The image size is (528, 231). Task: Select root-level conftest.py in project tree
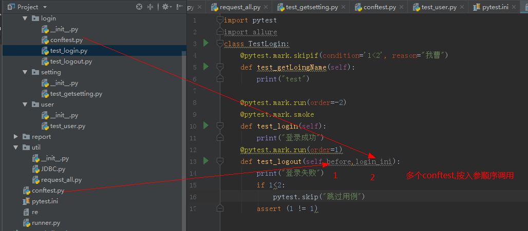(48, 191)
